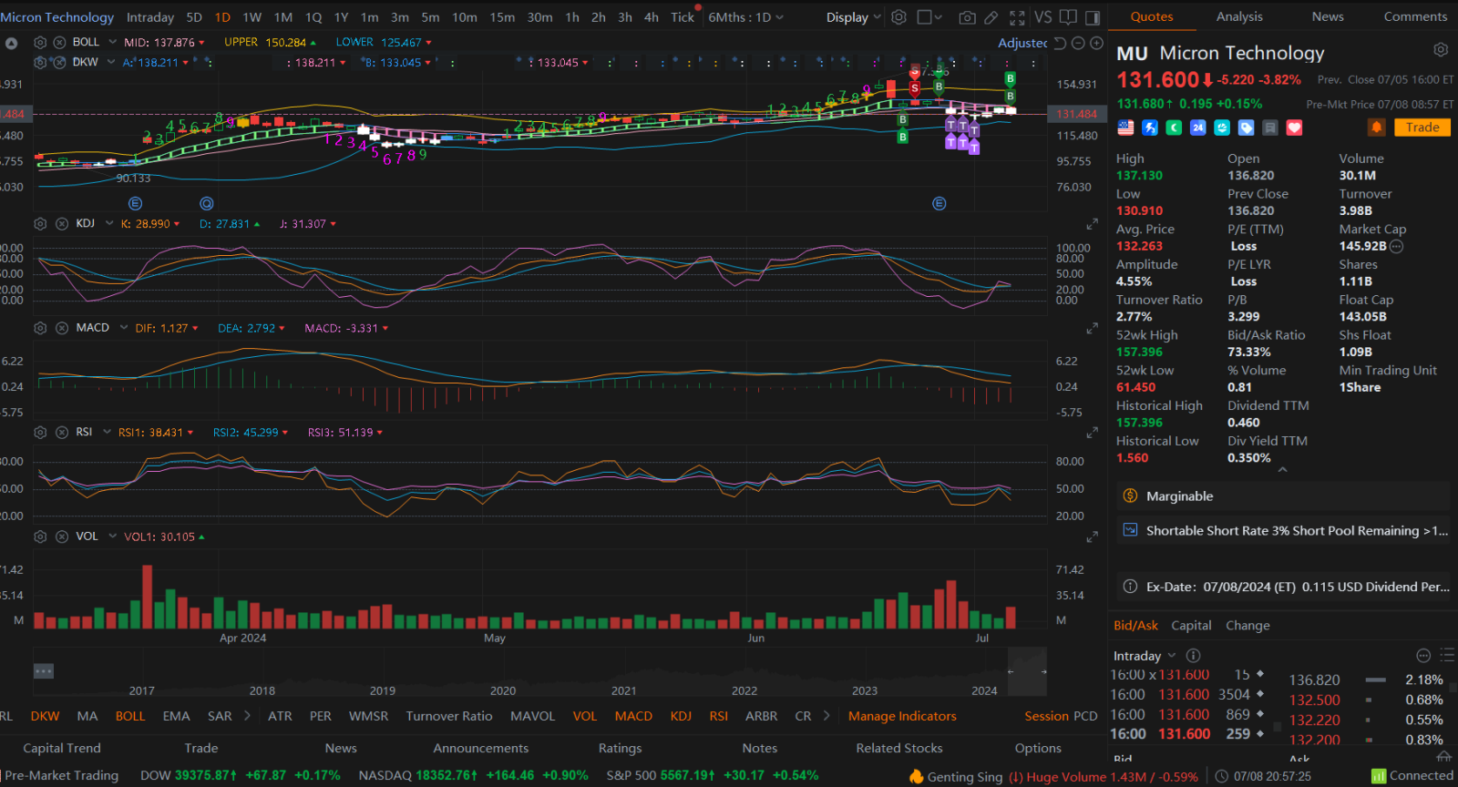Select the 1W timeframe

(252, 17)
